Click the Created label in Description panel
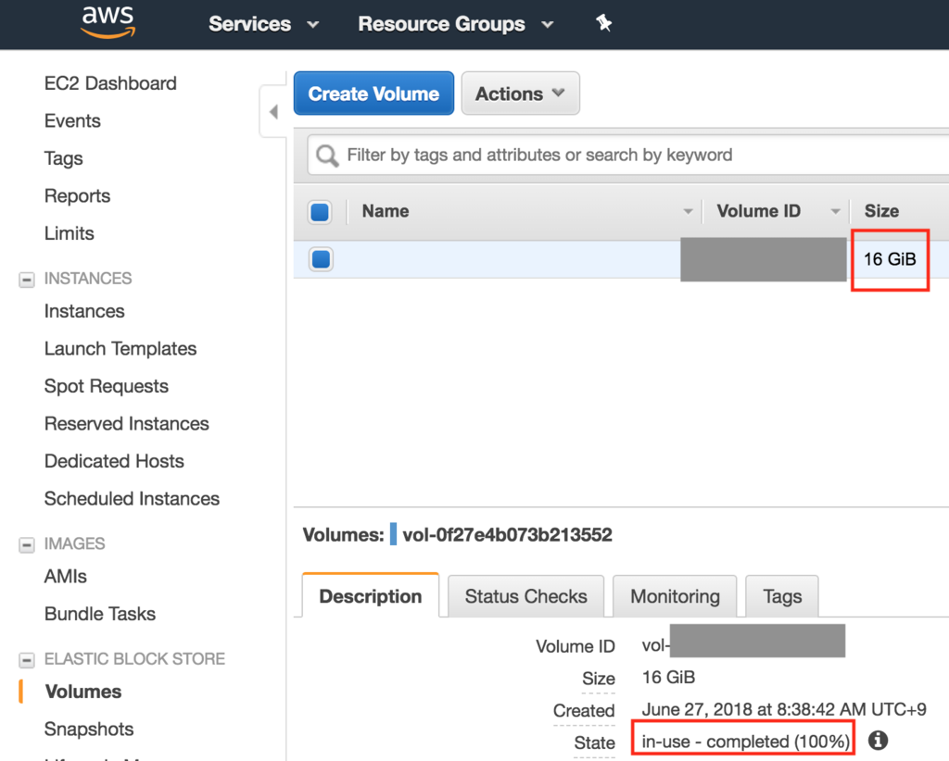Screen dimensions: 949x761 tap(584, 711)
